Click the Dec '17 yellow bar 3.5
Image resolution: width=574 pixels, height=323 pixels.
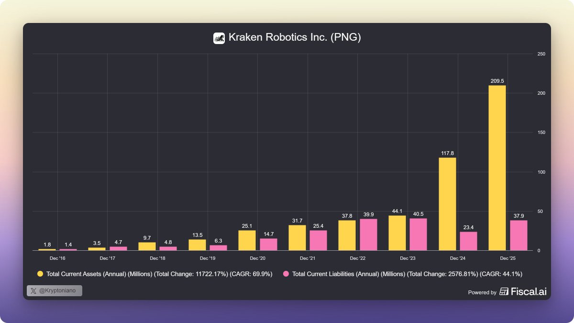(x=97, y=249)
